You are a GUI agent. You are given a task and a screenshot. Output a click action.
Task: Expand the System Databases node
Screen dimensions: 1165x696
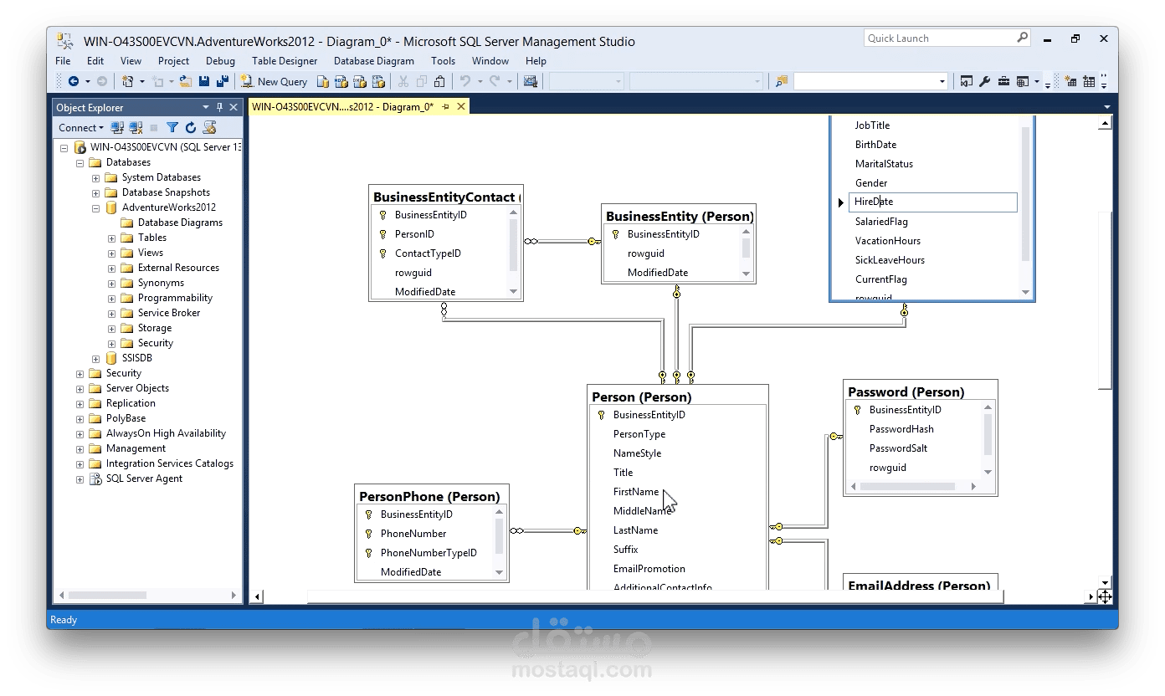(x=95, y=177)
